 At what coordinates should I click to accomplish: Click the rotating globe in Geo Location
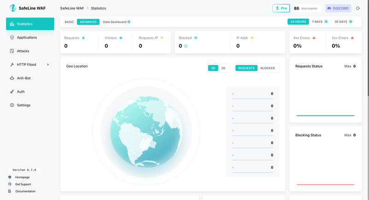pyautogui.click(x=146, y=132)
